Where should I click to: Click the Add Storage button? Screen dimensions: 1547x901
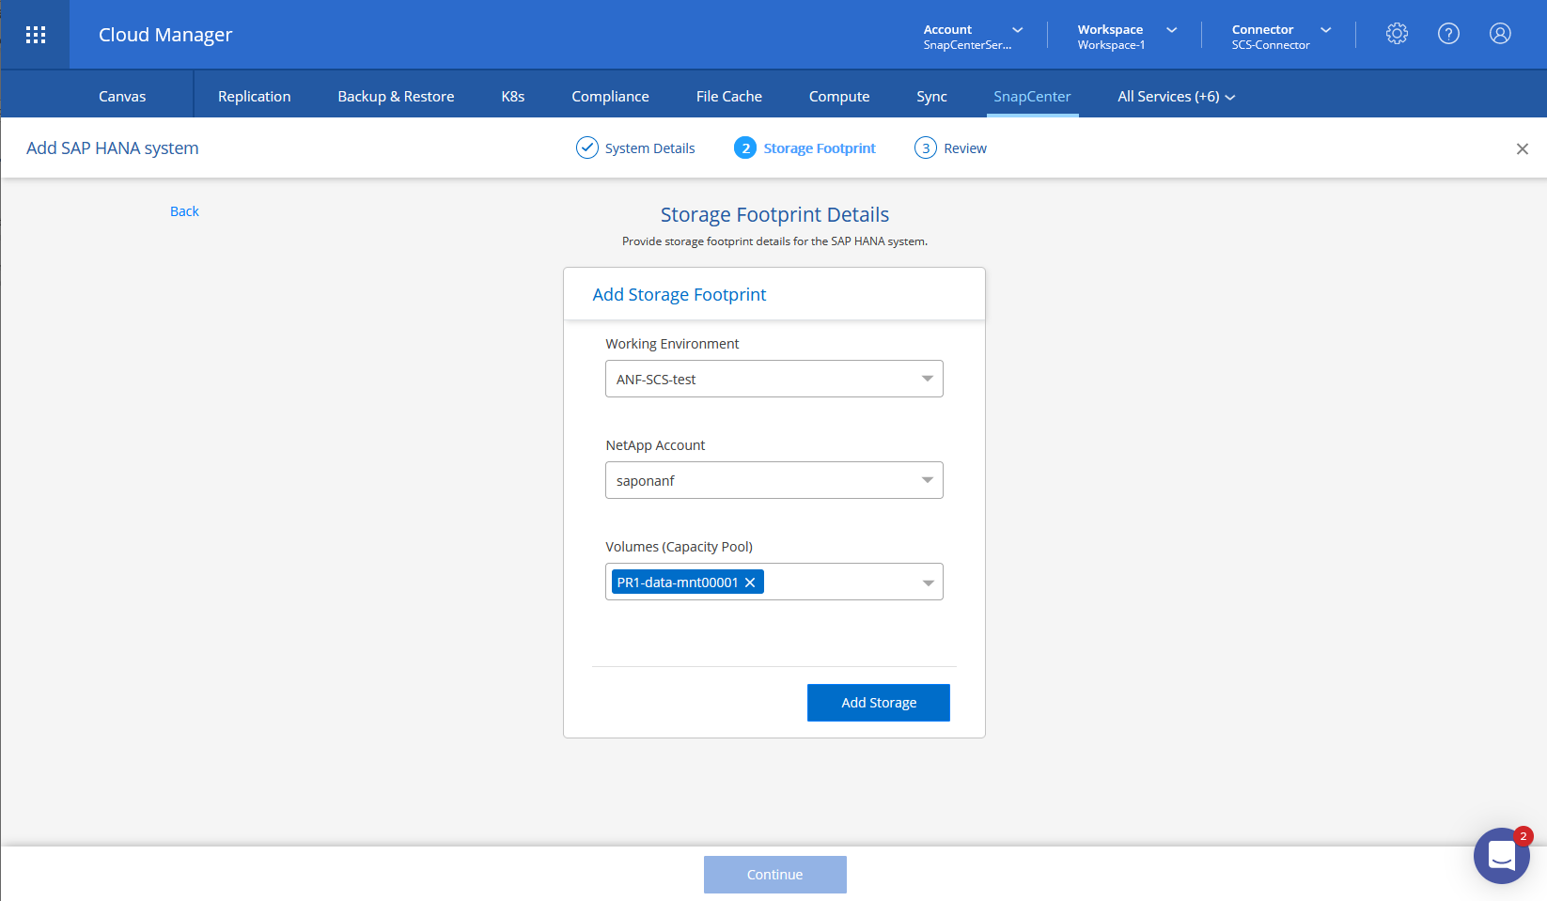click(879, 703)
